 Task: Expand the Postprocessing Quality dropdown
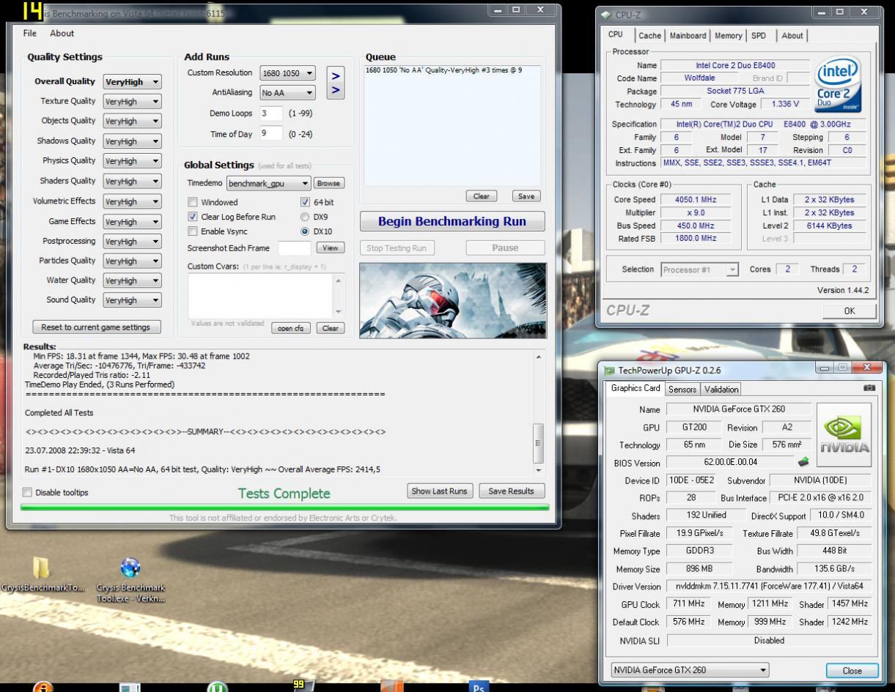pyautogui.click(x=132, y=242)
